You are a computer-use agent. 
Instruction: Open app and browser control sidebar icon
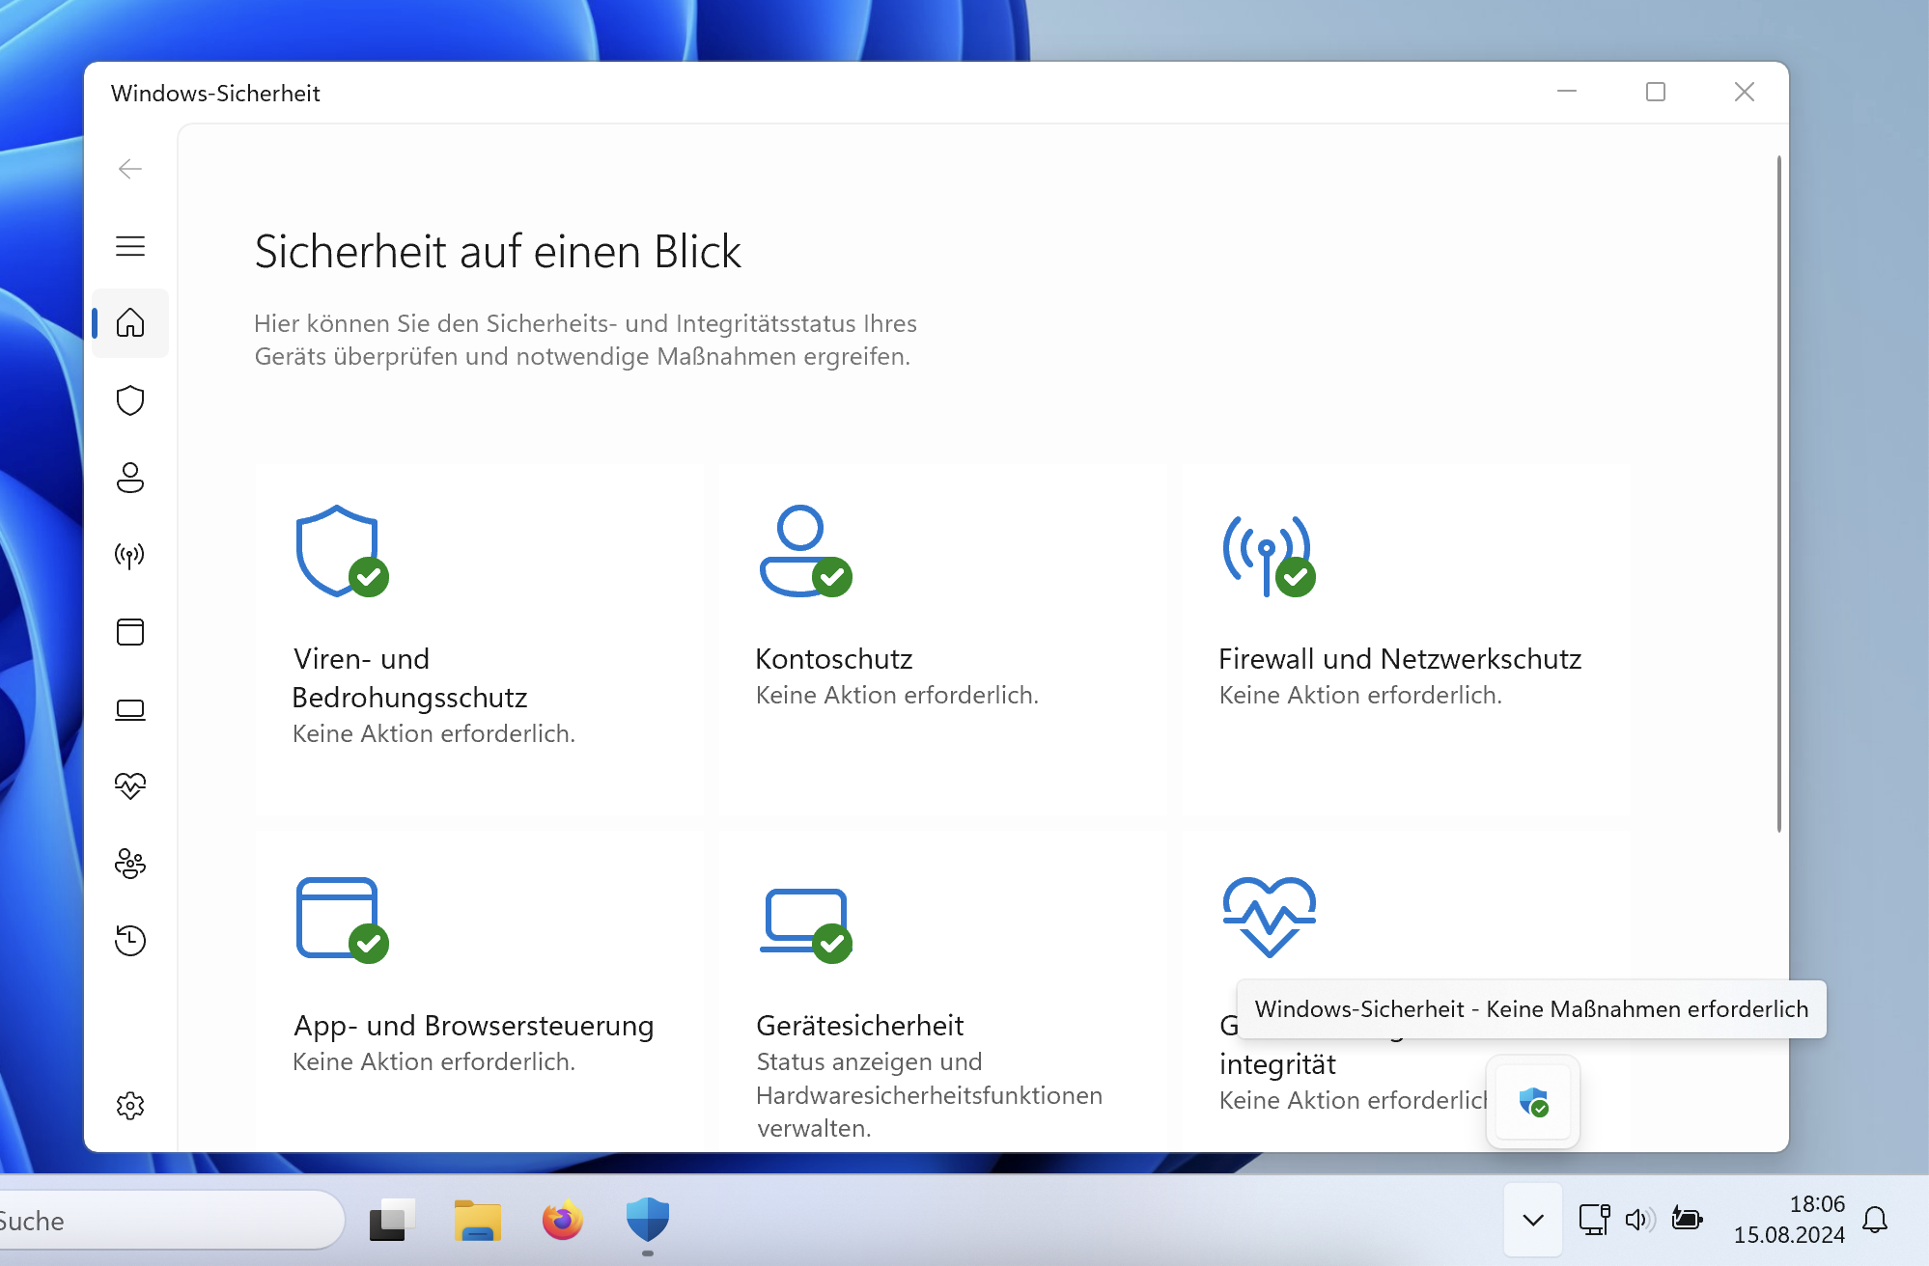pyautogui.click(x=130, y=632)
